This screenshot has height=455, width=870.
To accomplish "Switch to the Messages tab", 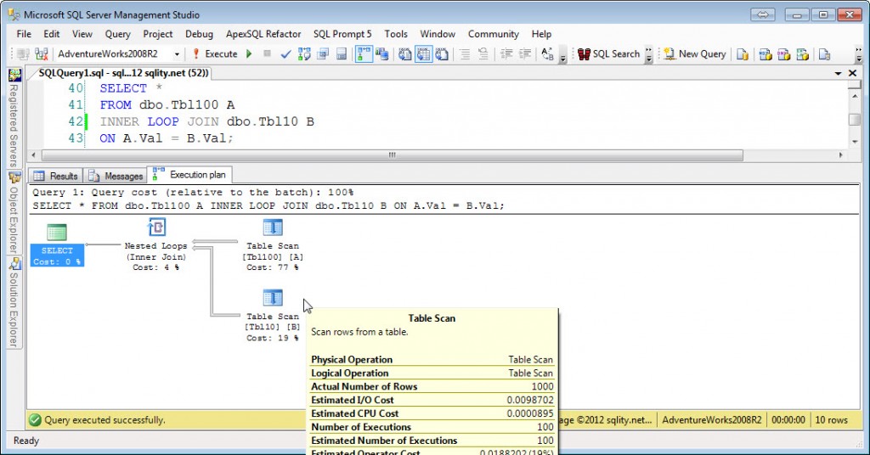I will [x=116, y=176].
